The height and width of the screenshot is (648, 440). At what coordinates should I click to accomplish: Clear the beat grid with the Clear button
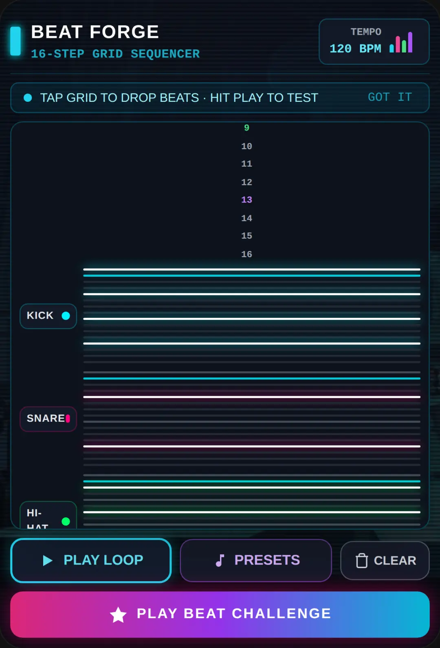(x=385, y=560)
